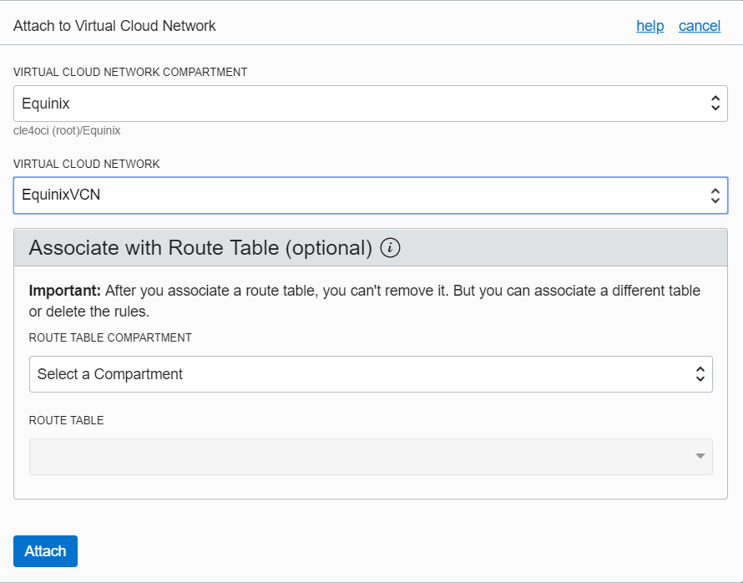The width and height of the screenshot is (743, 583).
Task: Click the Virtual Cloud Network Compartment label
Action: (x=130, y=72)
